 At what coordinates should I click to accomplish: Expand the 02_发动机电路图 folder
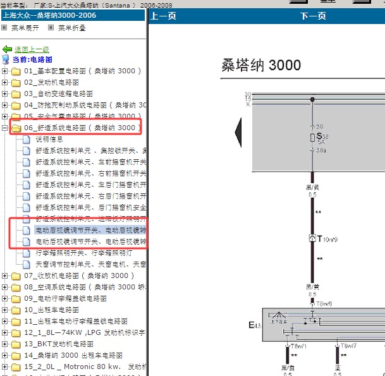(x=4, y=82)
